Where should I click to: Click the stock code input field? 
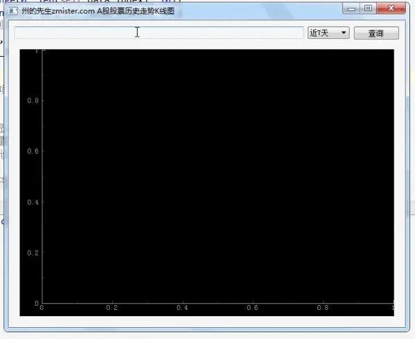click(159, 33)
